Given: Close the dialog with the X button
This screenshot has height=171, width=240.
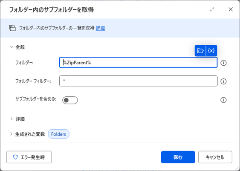Looking at the screenshot, I should (231, 9).
